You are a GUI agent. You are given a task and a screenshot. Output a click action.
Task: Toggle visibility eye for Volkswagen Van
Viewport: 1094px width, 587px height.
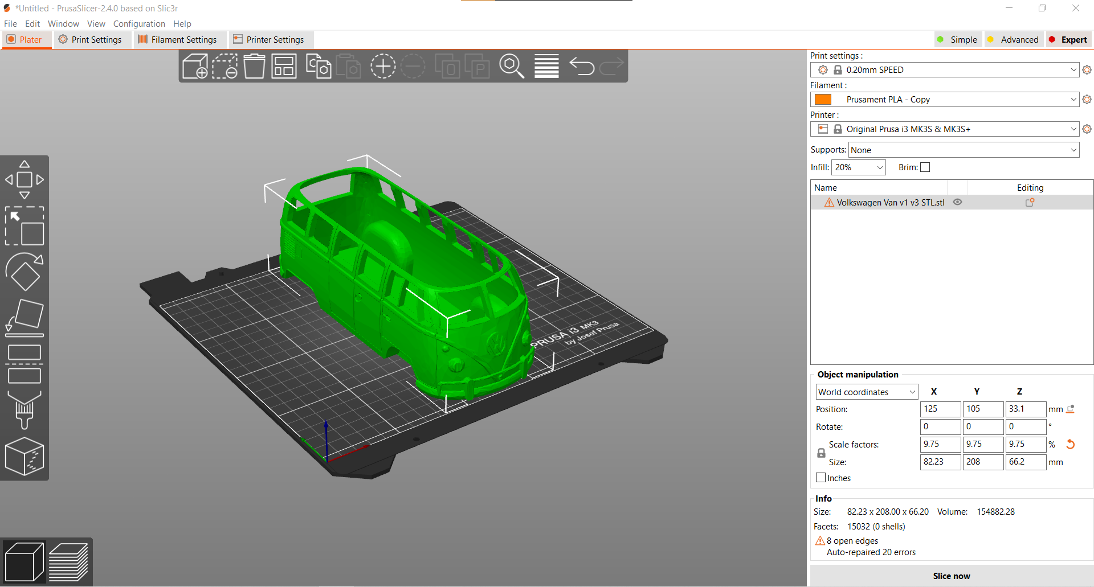(958, 202)
